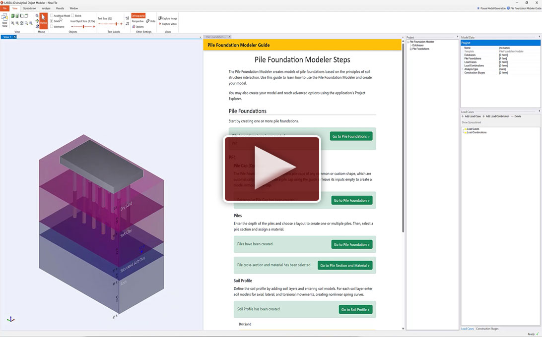Increase icon object size with plus
542x337 pixels.
(94, 27)
